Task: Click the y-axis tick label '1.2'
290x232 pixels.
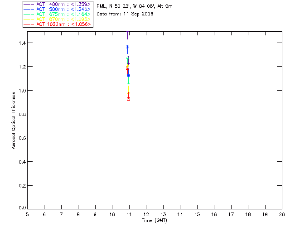Action: [x=22, y=67]
